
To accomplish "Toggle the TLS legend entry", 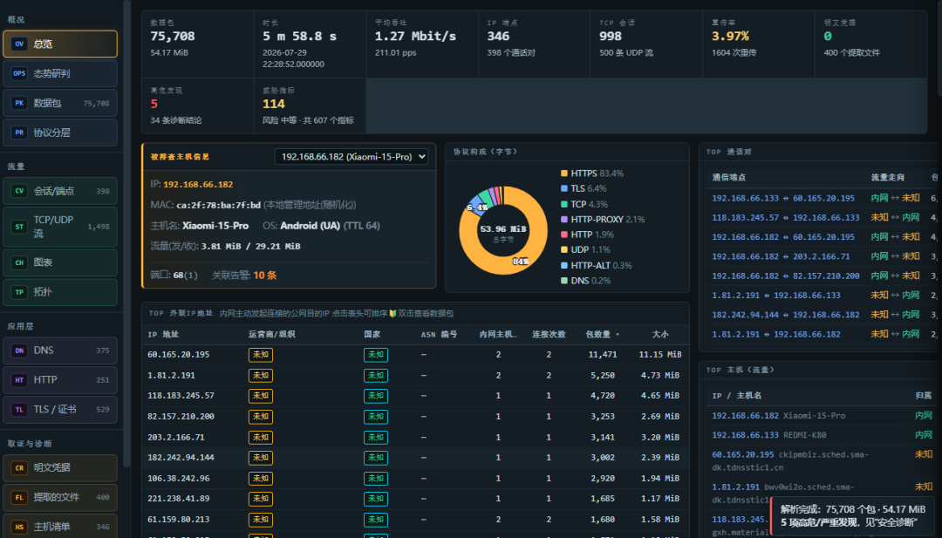I will [x=584, y=188].
